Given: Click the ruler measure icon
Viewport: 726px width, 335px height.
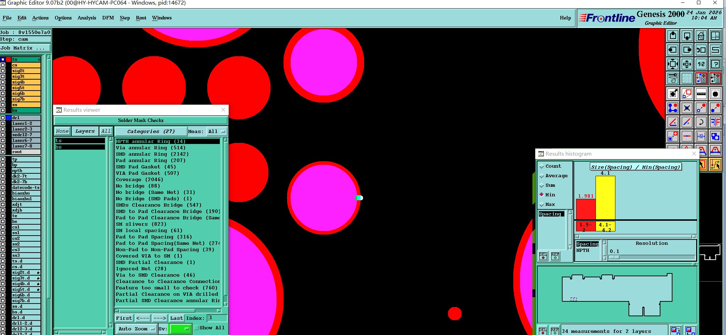Looking at the screenshot, I should pyautogui.click(x=701, y=94).
